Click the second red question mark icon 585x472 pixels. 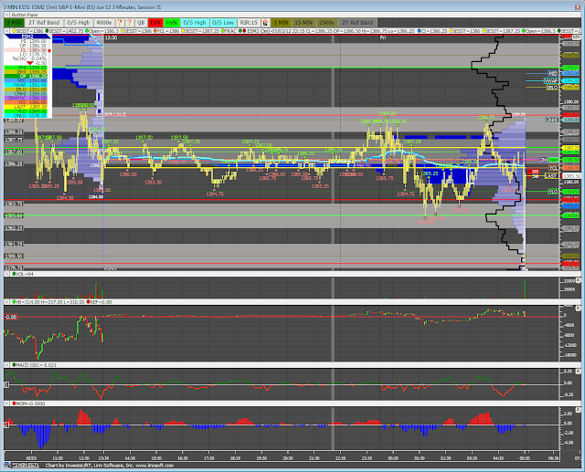(x=130, y=22)
